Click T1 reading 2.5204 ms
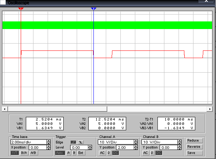The height and width of the screenshot is (159, 216). point(48,119)
